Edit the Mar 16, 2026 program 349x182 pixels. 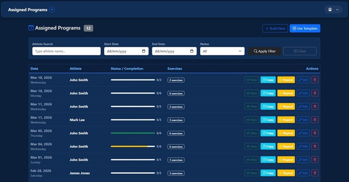pyautogui.click(x=303, y=93)
